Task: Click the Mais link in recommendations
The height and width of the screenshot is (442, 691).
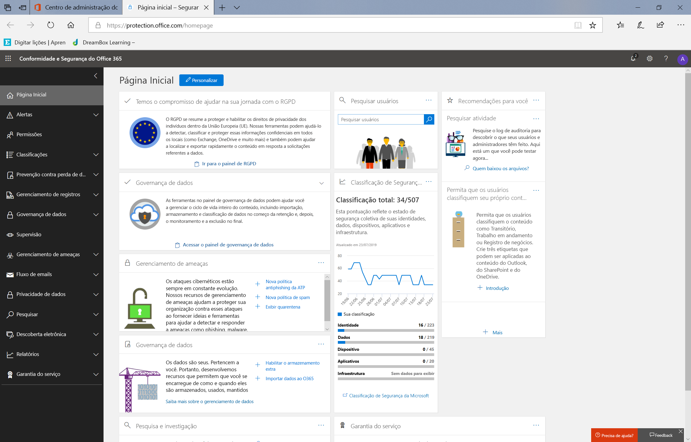Action: pyautogui.click(x=493, y=332)
